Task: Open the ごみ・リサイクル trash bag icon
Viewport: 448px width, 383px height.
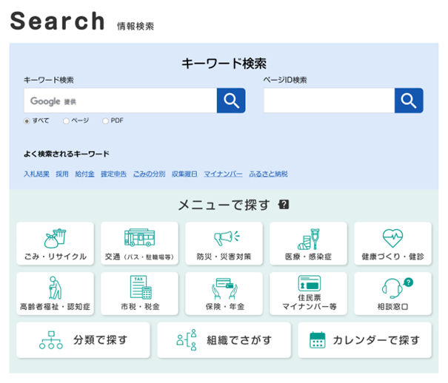Action: (55, 238)
